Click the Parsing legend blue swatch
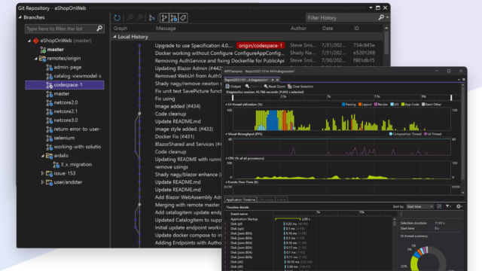482x271 pixels. pyautogui.click(x=343, y=105)
